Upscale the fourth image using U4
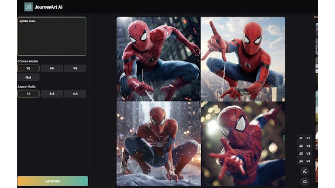Image resolution: width=335 pixels, height=188 pixels. [300, 161]
